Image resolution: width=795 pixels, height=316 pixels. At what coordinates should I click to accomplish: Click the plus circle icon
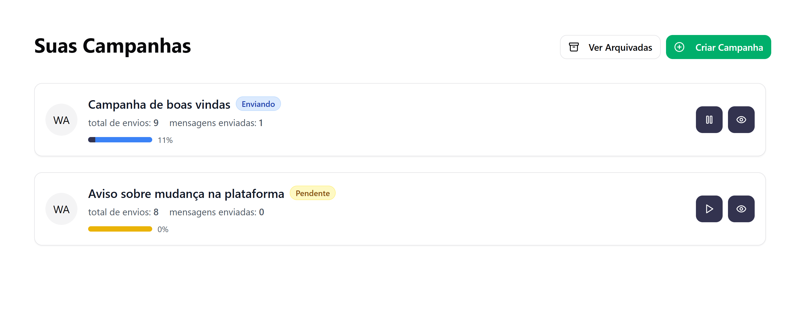[x=679, y=47]
